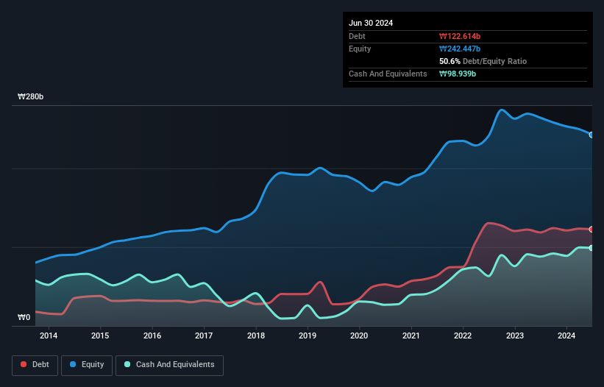Select the blue Equity endpoint marker on chart
604x387 pixels.
coord(591,135)
